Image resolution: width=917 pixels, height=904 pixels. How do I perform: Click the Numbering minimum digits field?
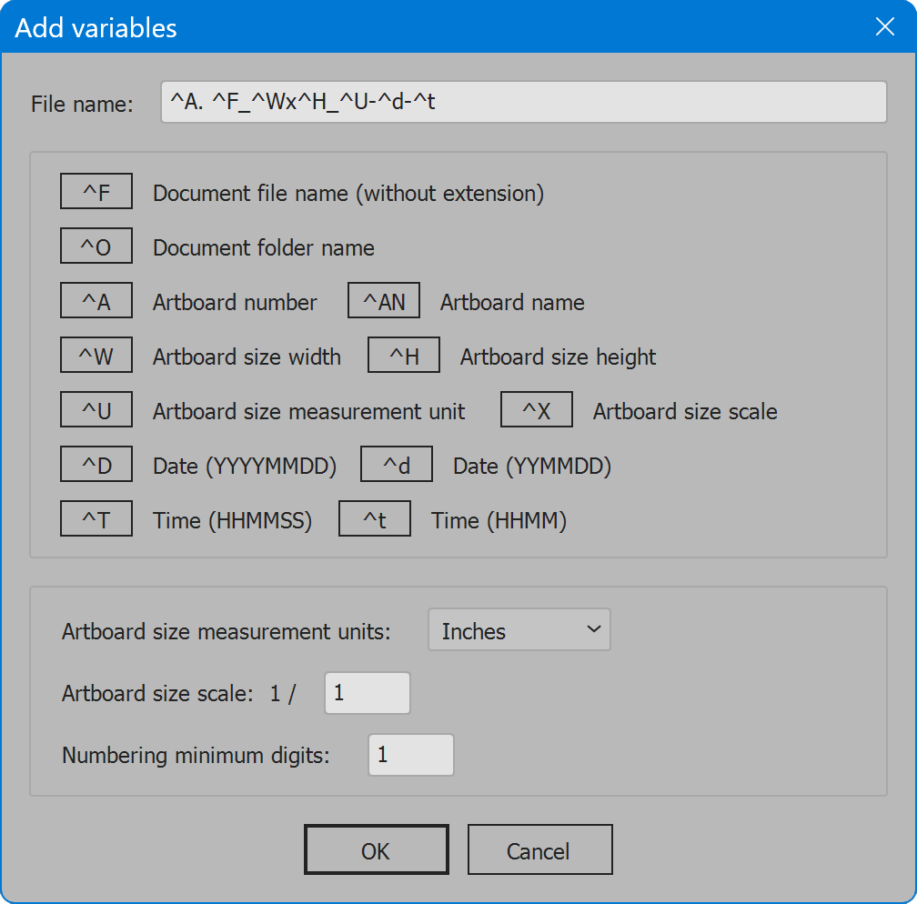(410, 755)
